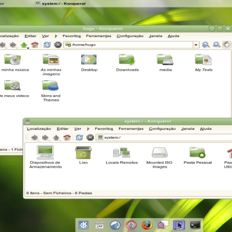This screenshot has height=232, width=232.
Task: Open Localização menu in system:/ window
Action: (x=39, y=129)
